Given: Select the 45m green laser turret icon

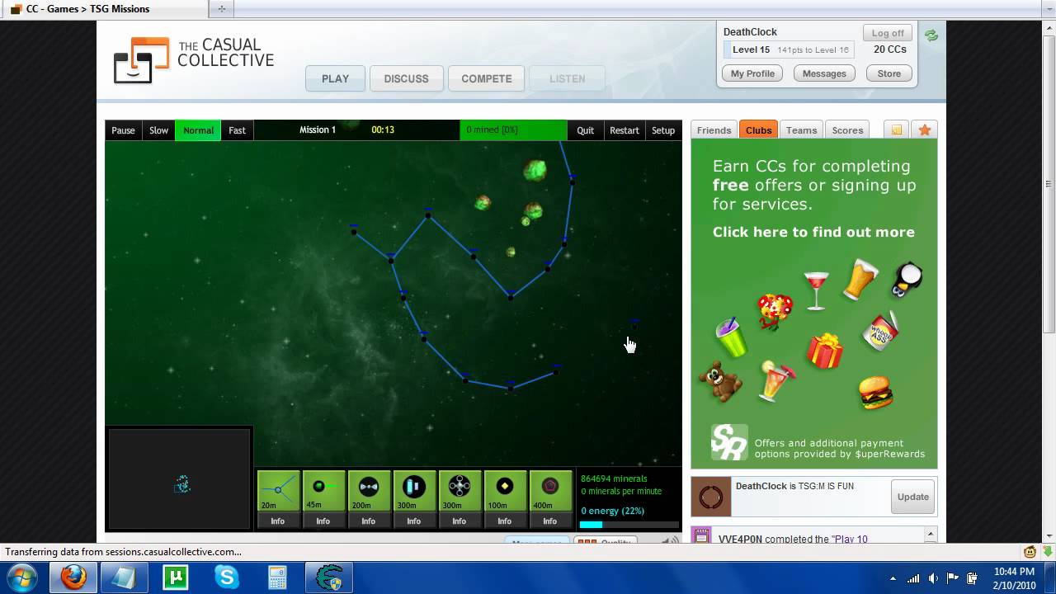Looking at the screenshot, I should coord(323,491).
